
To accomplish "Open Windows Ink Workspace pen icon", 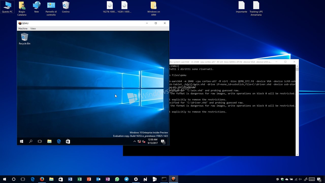I will click(x=306, y=179).
